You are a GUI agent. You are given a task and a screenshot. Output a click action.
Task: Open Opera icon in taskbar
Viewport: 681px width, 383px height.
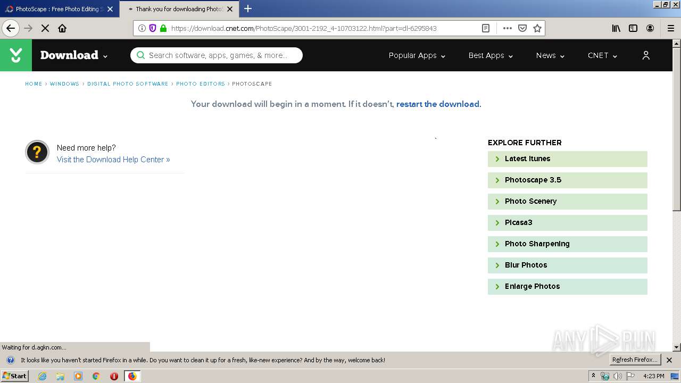pos(114,376)
